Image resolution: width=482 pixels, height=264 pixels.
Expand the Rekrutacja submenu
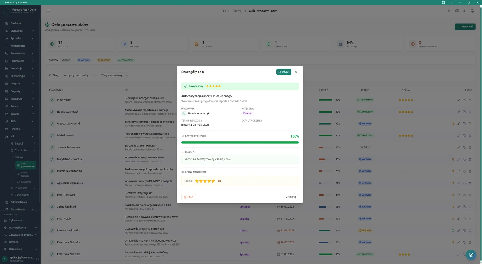[23, 188]
